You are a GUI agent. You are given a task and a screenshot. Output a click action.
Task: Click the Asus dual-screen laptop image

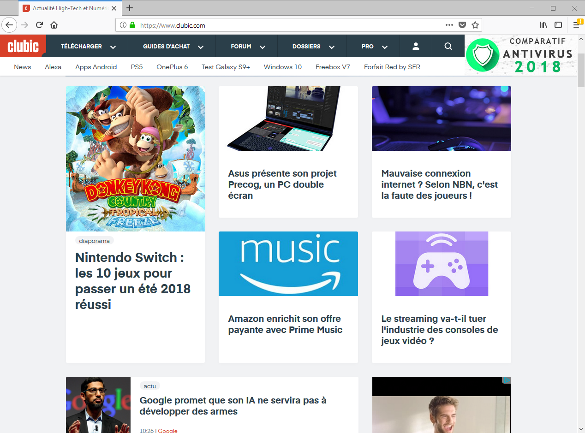pyautogui.click(x=288, y=119)
